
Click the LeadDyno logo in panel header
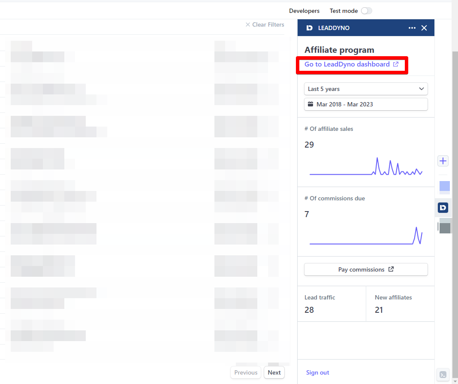point(309,28)
